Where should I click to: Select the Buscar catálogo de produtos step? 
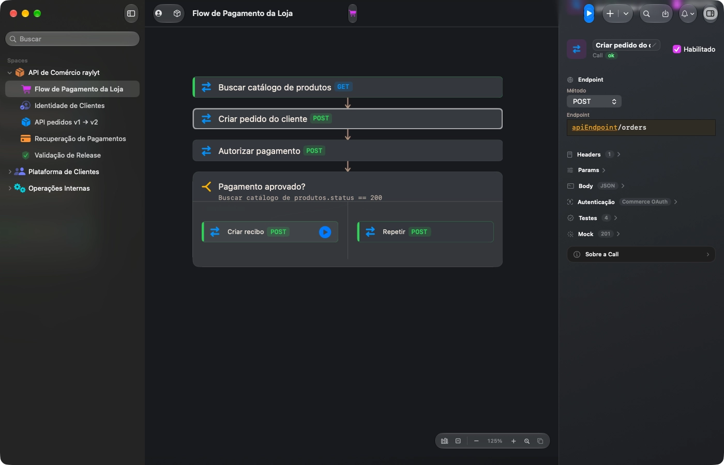click(x=348, y=87)
